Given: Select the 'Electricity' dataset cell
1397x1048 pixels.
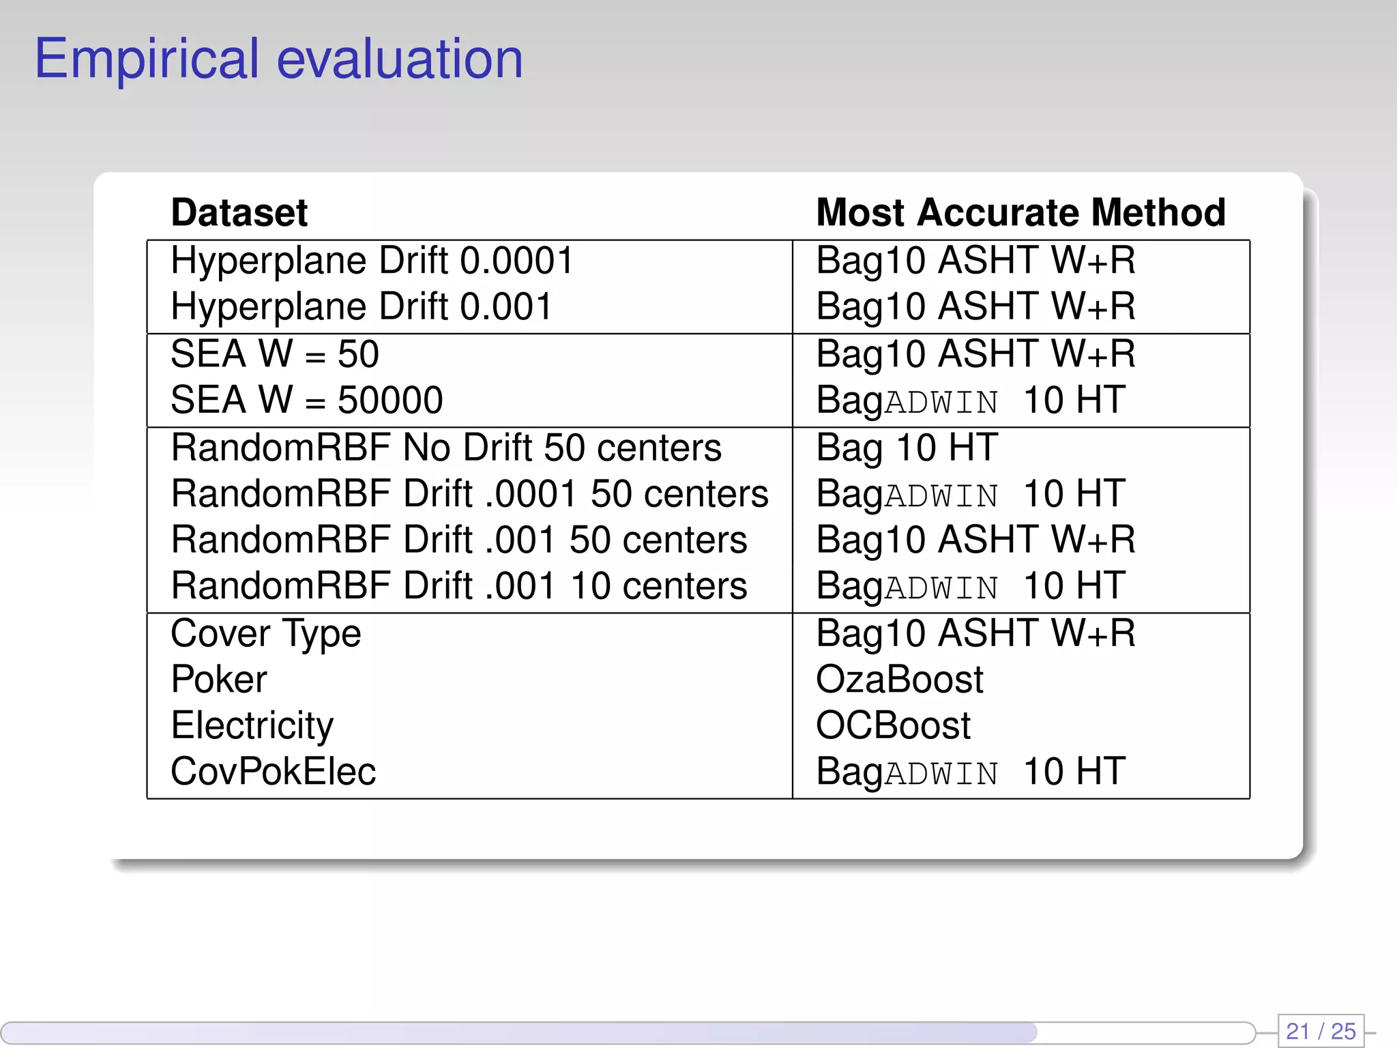Looking at the screenshot, I should 252,726.
